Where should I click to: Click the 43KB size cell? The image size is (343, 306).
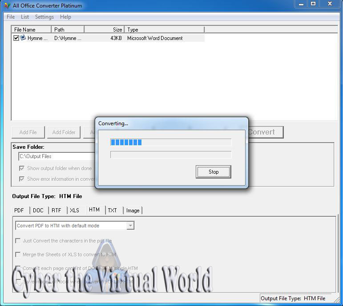tap(116, 38)
